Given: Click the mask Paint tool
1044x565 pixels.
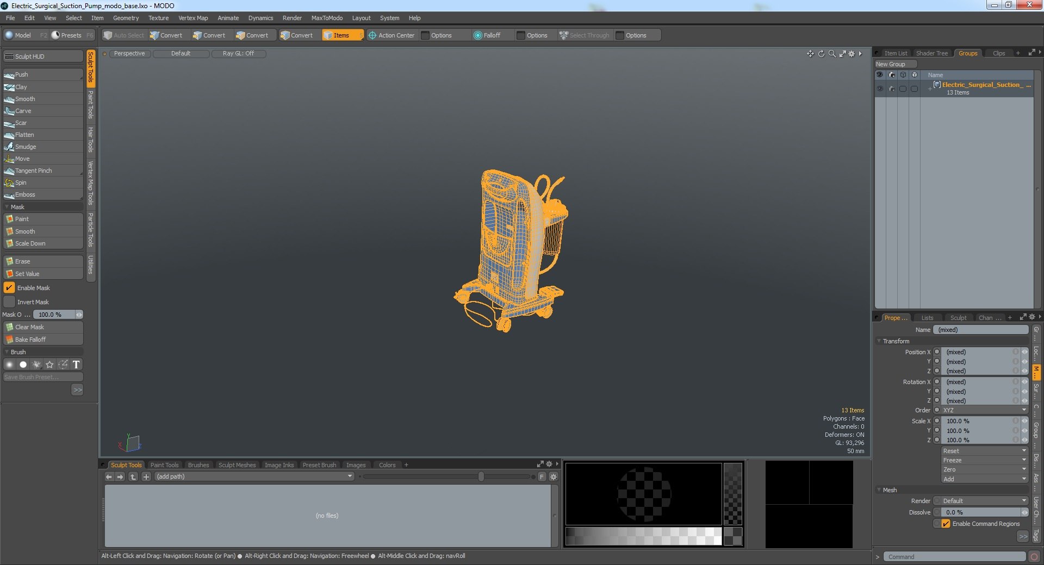Looking at the screenshot, I should (x=43, y=219).
